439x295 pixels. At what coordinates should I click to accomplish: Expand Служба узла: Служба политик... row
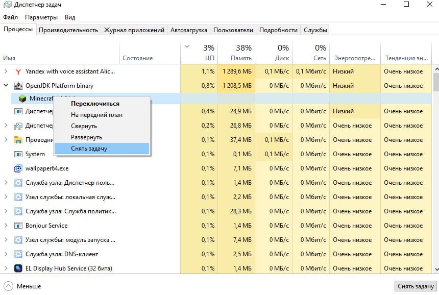click(x=6, y=211)
